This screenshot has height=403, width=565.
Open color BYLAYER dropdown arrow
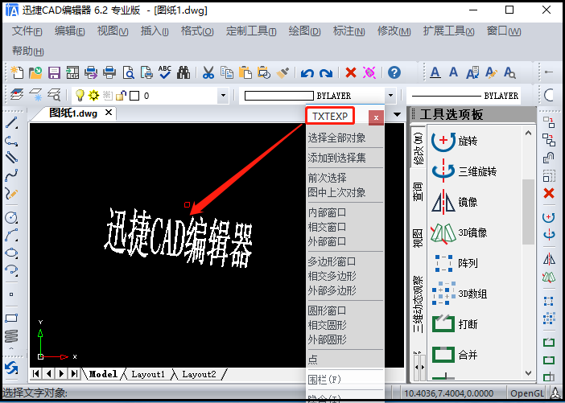coord(390,96)
